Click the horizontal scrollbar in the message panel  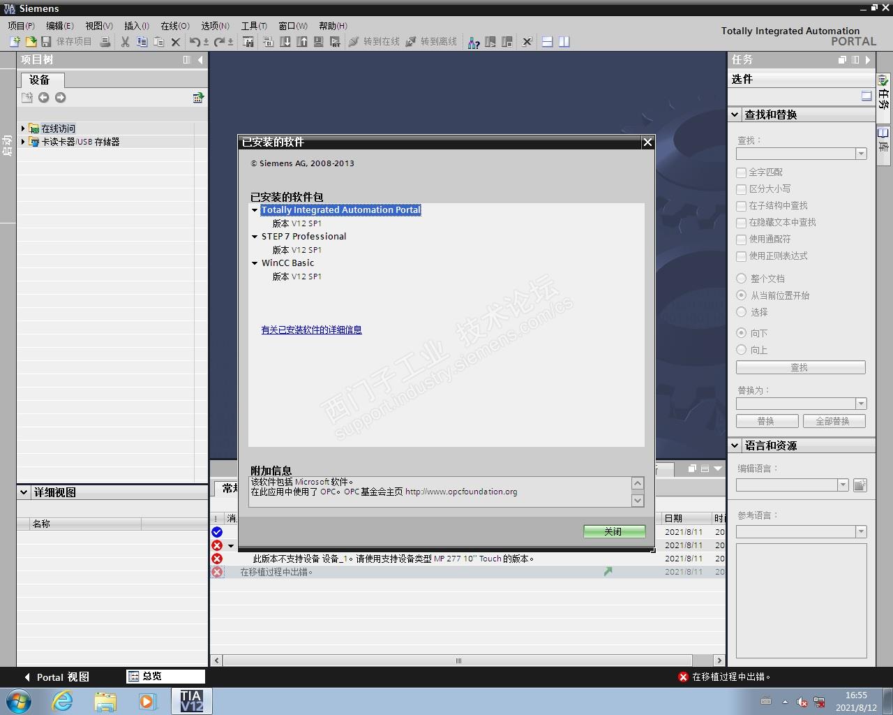(458, 661)
